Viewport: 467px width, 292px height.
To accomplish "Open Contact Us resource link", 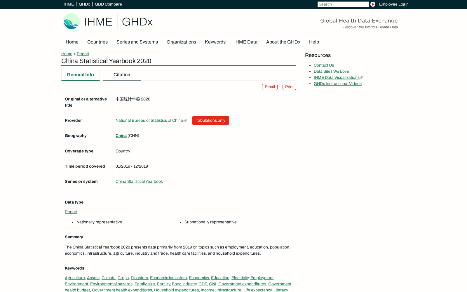I will pos(324,65).
